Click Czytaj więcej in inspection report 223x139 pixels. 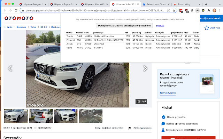click(168, 93)
